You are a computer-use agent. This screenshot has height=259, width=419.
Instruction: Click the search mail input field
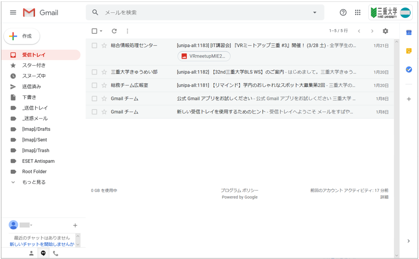206,12
